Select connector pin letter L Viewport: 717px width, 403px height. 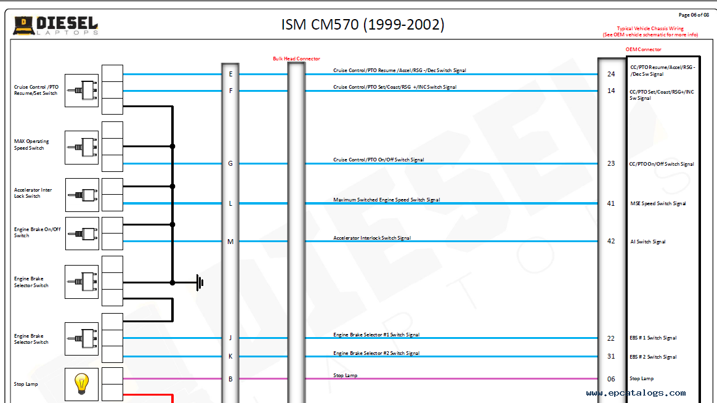tap(230, 203)
